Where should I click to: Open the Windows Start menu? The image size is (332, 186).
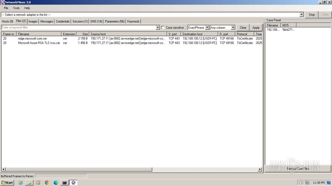click(7, 183)
